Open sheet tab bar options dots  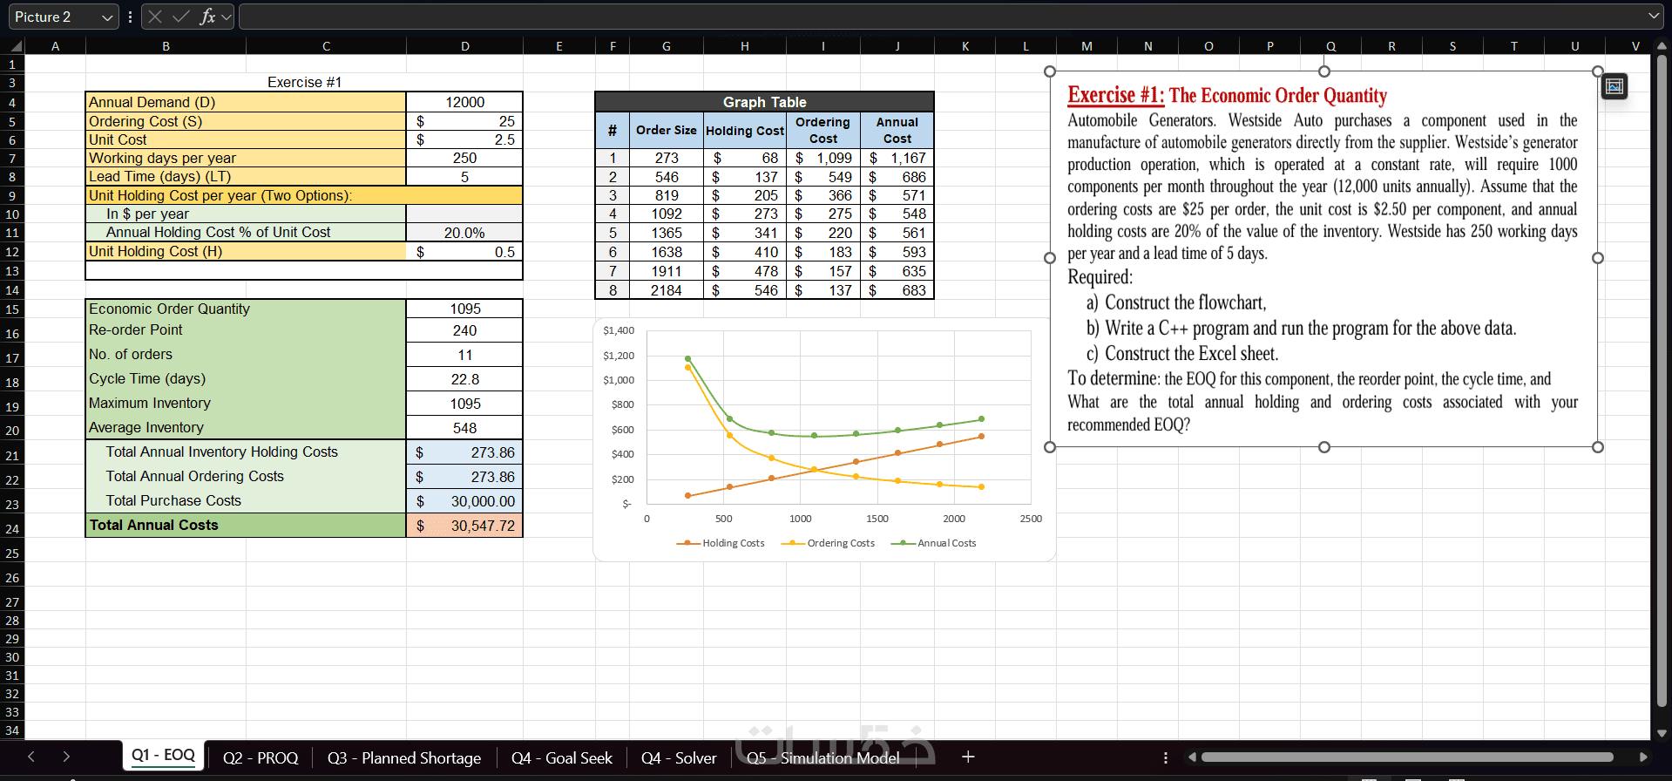(x=1166, y=757)
